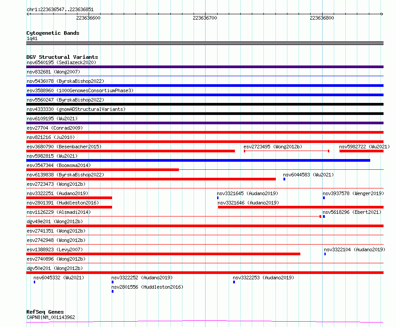
Task: Click the DGV Structural Variants track title
Action: (x=62, y=57)
